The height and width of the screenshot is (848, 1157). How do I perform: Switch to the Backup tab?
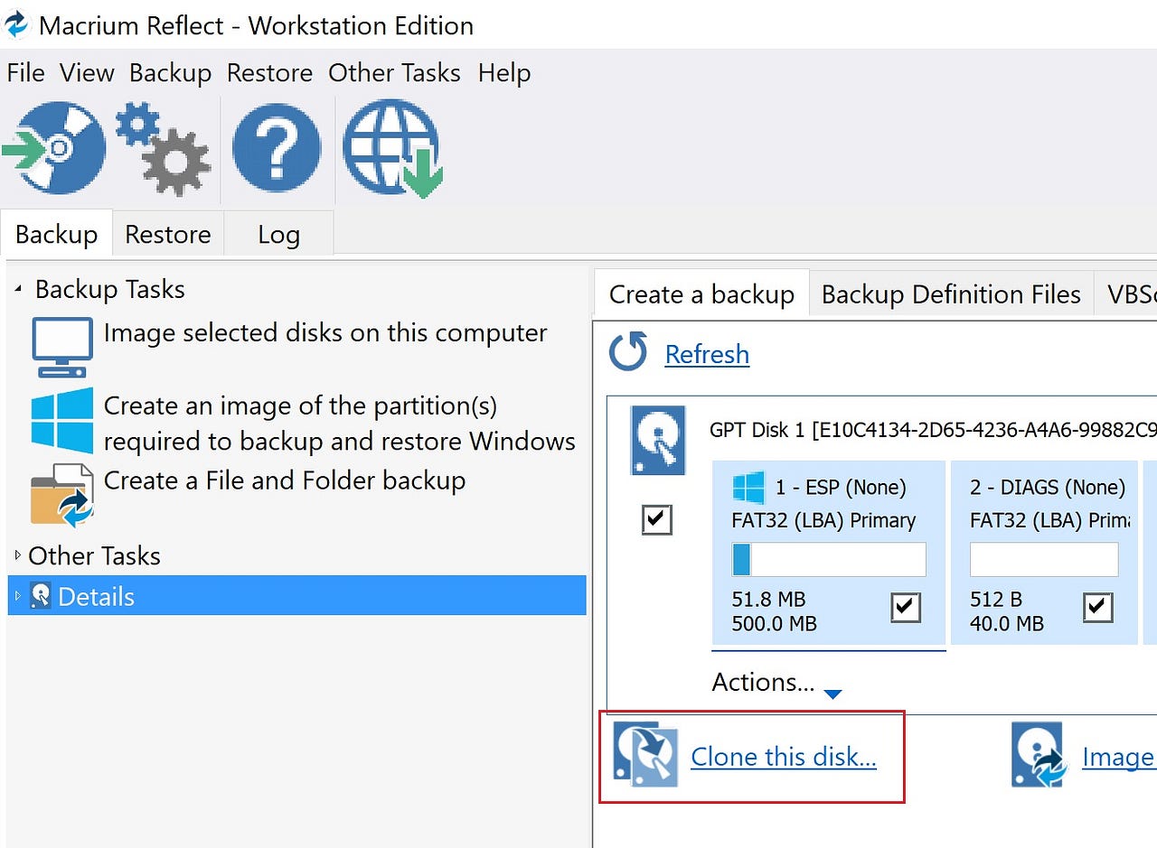(x=57, y=234)
